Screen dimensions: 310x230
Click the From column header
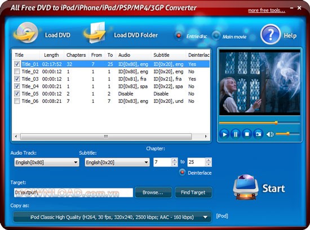click(96, 55)
